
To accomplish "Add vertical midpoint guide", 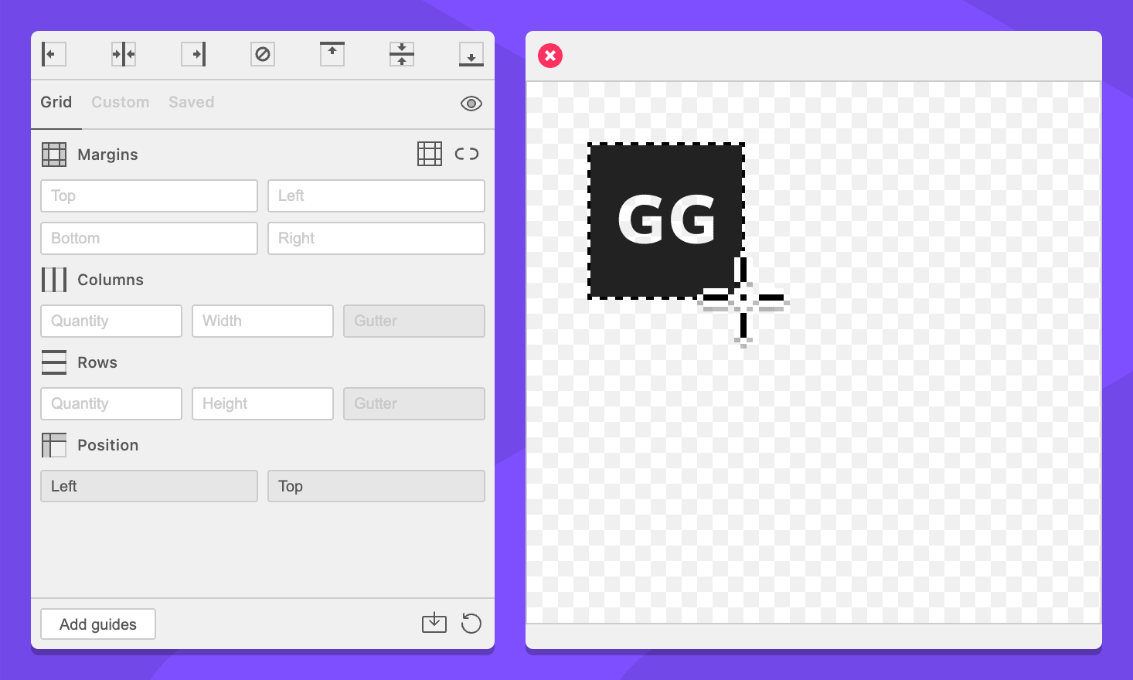I will [124, 54].
